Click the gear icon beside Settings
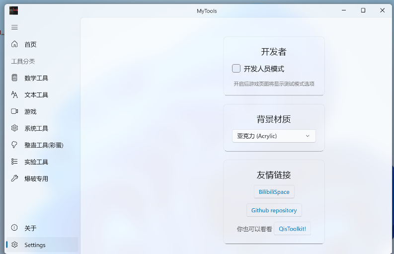 14,245
